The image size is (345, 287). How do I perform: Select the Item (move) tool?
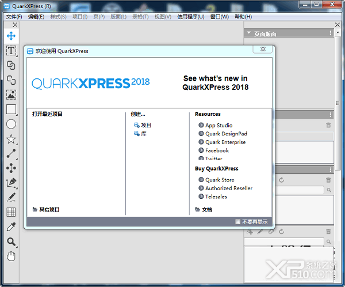[11, 36]
